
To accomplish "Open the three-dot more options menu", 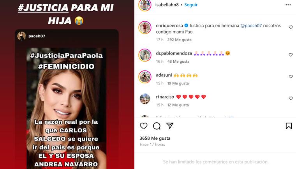I will tap(288, 5).
